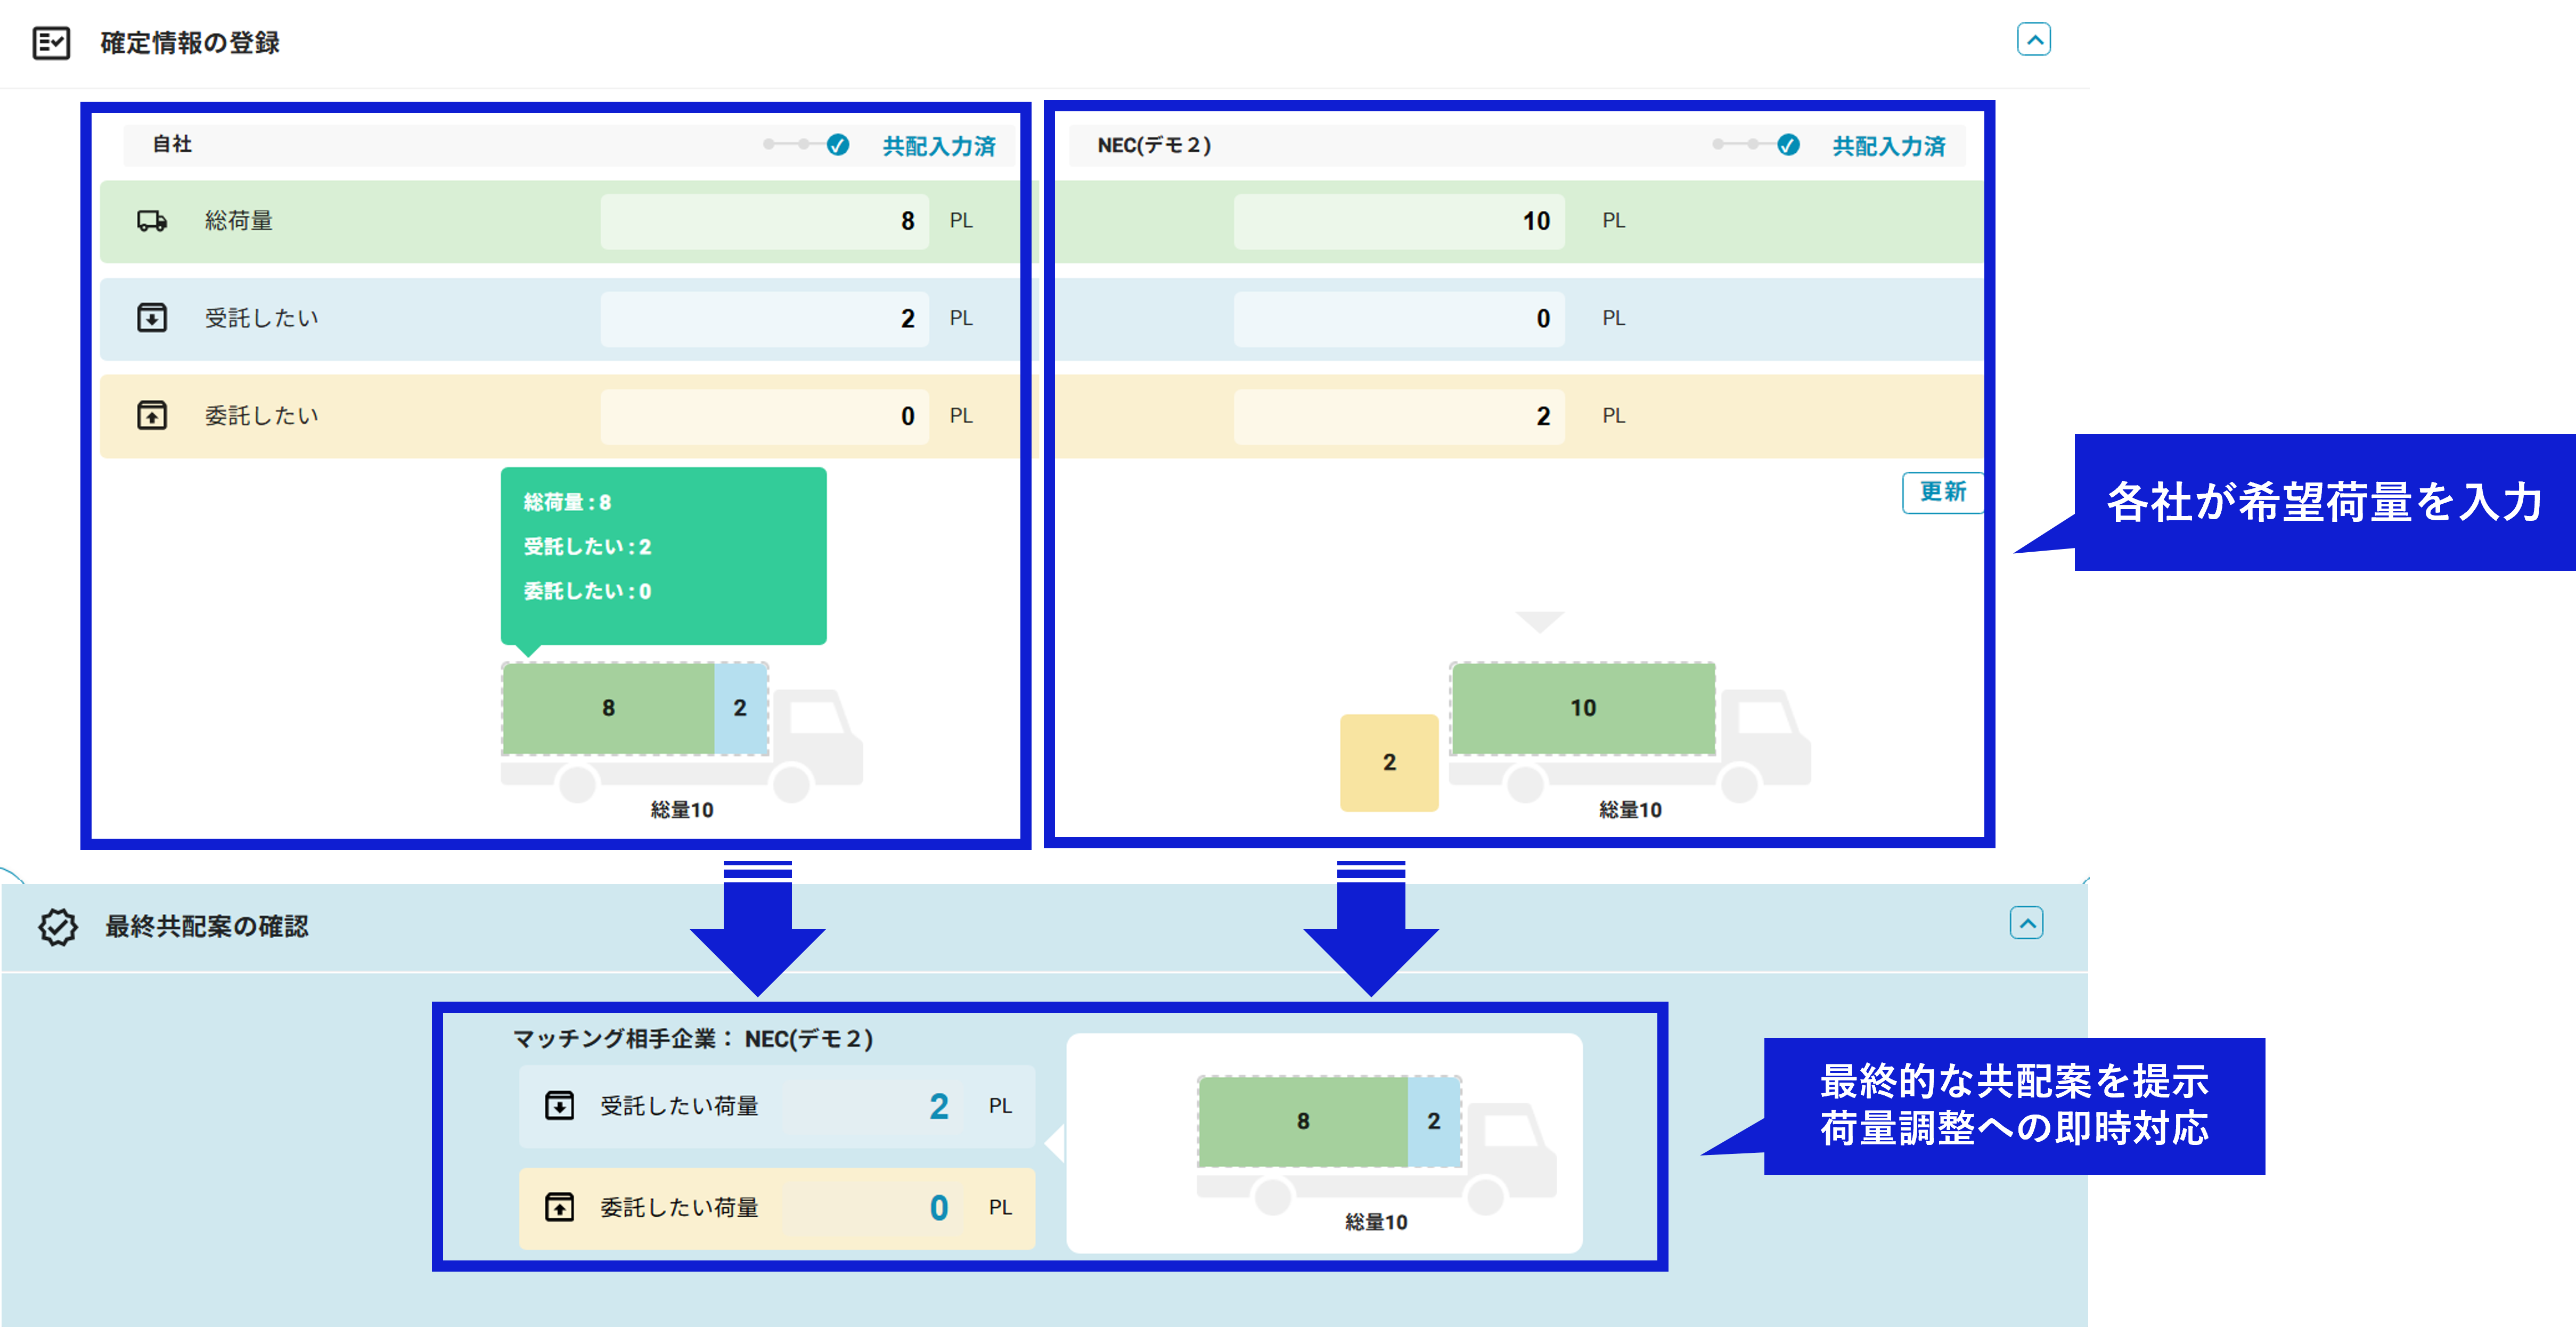Viewport: 2576px width, 1327px height.
Task: Click the 自社 総荷量 input field showing 8
Action: (764, 221)
